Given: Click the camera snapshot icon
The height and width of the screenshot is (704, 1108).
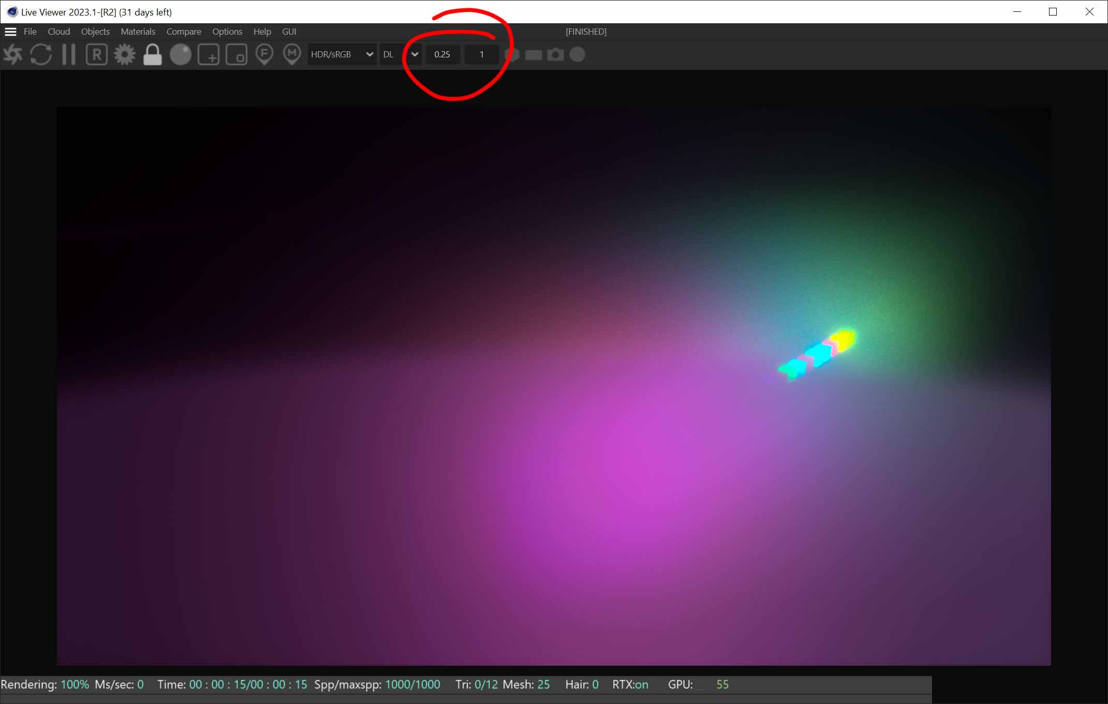Looking at the screenshot, I should tap(555, 54).
